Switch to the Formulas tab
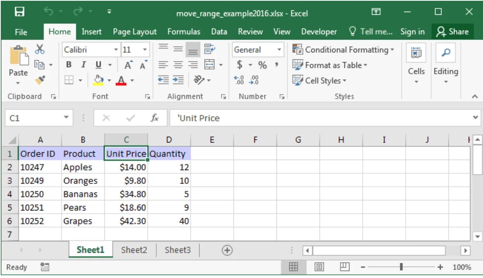This screenshot has width=483, height=278. point(184,32)
